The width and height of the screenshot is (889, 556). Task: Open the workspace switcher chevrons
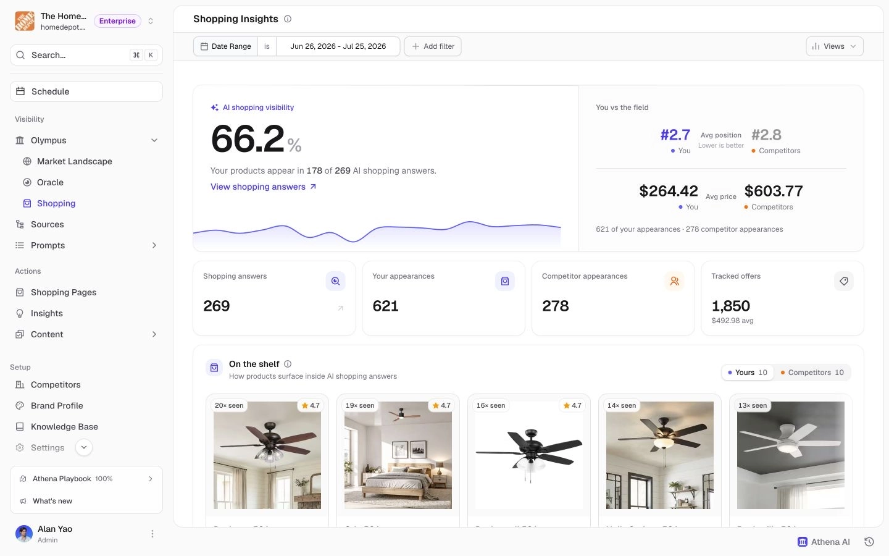point(151,21)
